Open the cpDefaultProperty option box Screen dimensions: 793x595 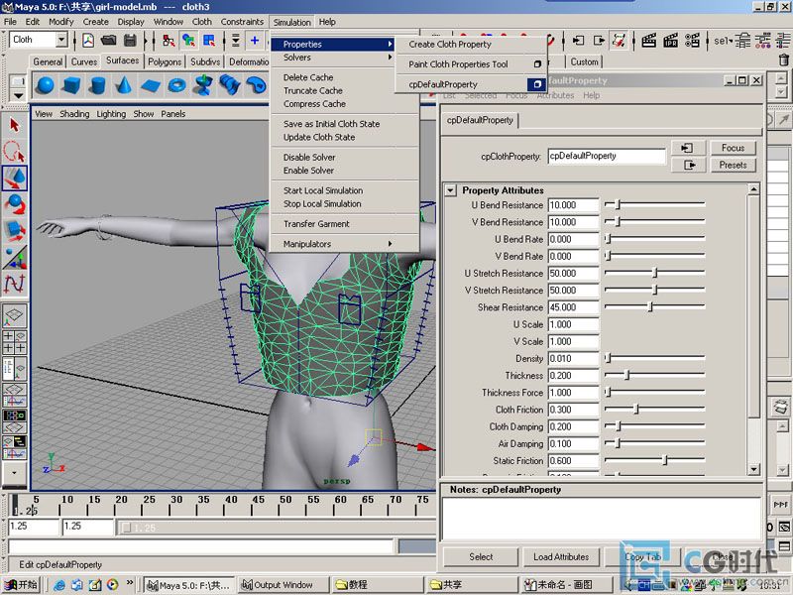537,84
